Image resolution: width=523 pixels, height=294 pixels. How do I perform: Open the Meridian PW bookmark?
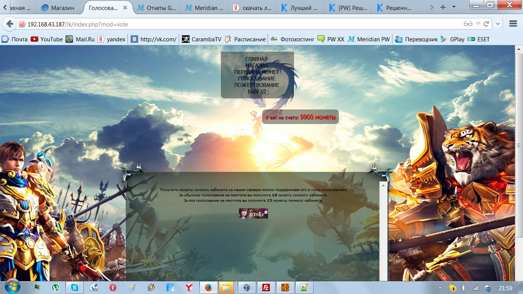369,39
